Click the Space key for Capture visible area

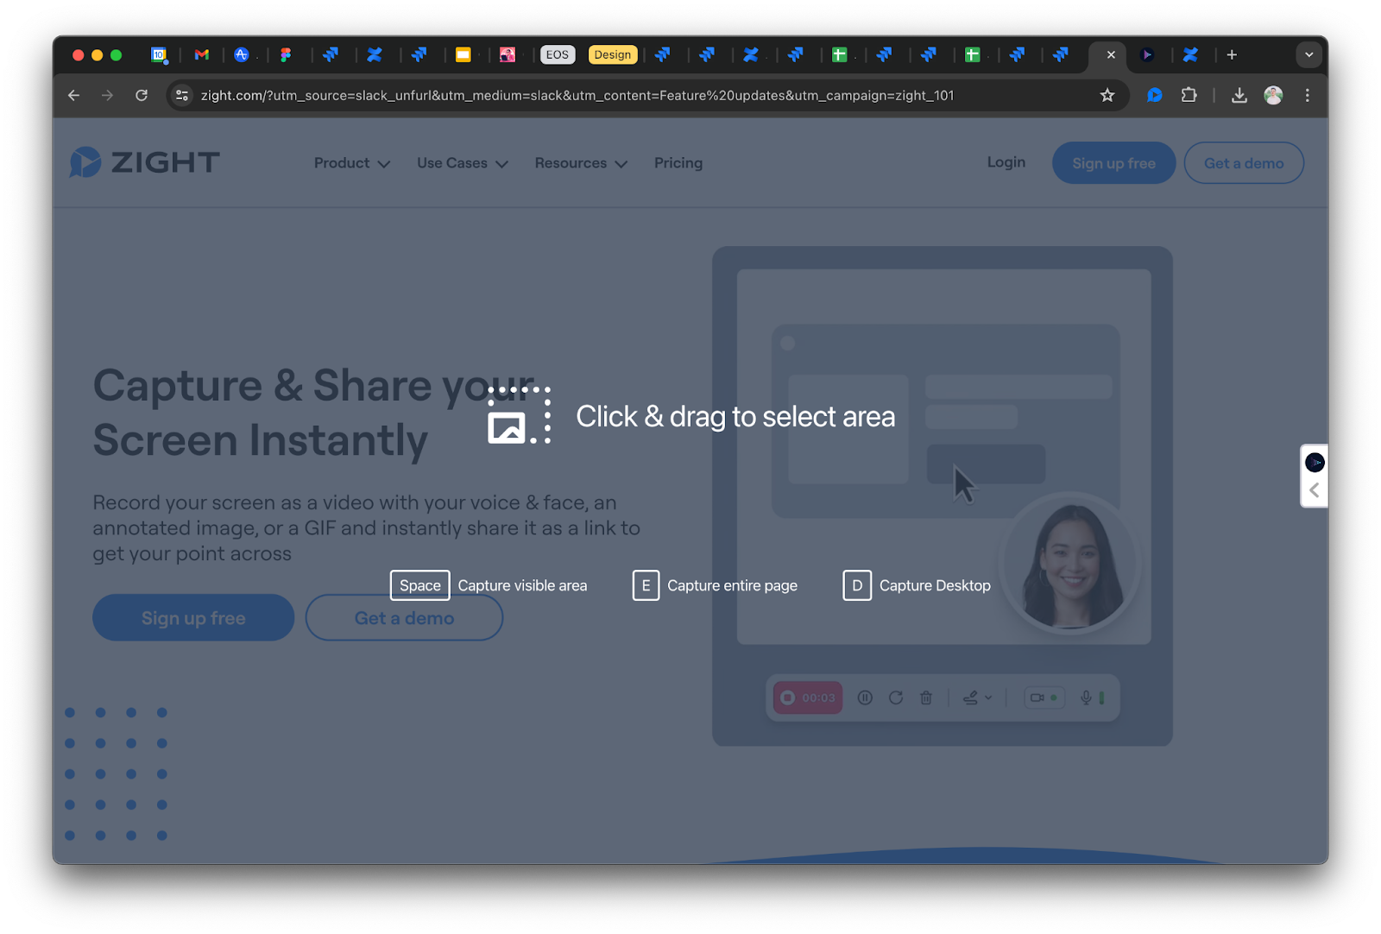420,585
